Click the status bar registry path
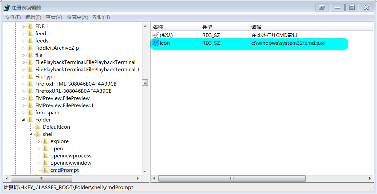Viewport: 377px width, 194px height. [x=68, y=187]
